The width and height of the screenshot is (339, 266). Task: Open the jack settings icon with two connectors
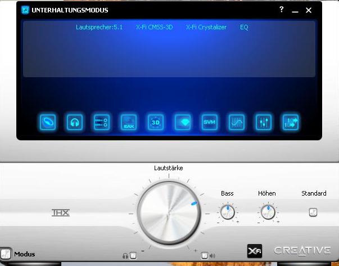[102, 122]
